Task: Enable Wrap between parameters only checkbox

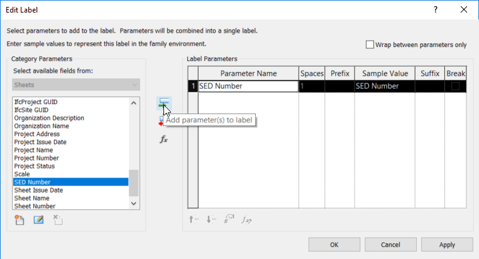Action: [370, 45]
